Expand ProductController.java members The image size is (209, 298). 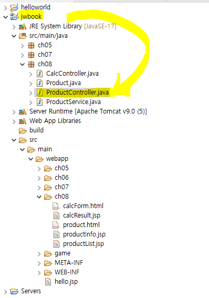[x=31, y=93]
